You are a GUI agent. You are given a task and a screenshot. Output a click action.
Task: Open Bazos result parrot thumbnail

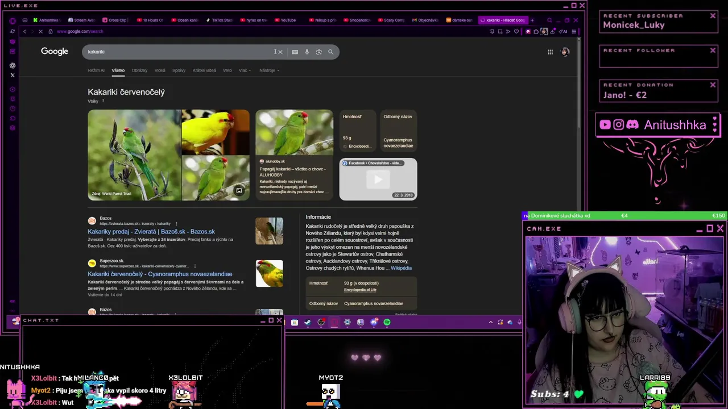(x=269, y=231)
